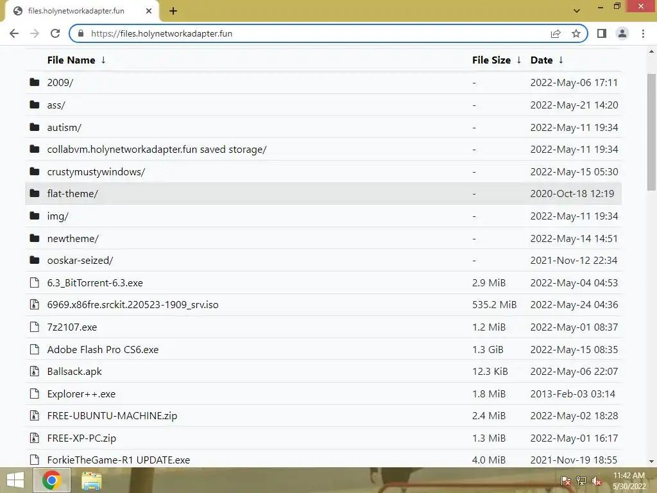Sort by File Size arrow
The width and height of the screenshot is (657, 493).
coord(518,60)
